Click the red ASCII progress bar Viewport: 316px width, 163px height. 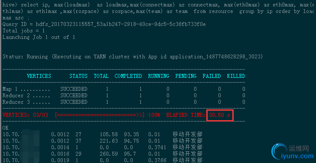click(100, 115)
